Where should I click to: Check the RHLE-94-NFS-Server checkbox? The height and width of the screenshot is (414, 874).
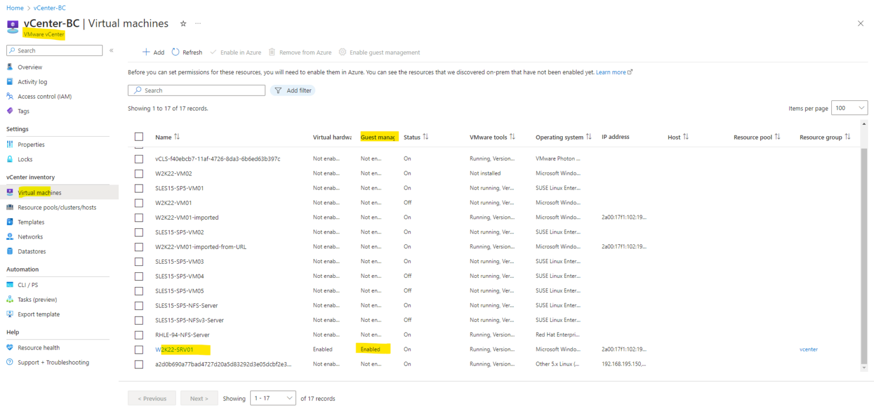[139, 334]
